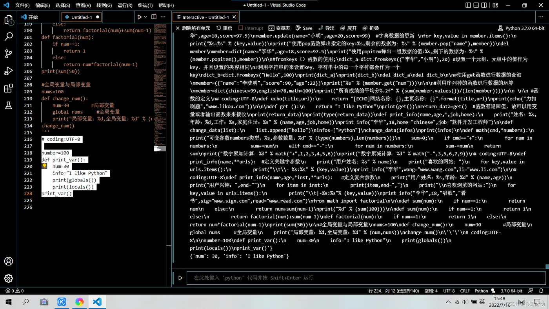The height and width of the screenshot is (309, 549).
Task: Click 折叠 to collapse all cells
Action: 371,28
